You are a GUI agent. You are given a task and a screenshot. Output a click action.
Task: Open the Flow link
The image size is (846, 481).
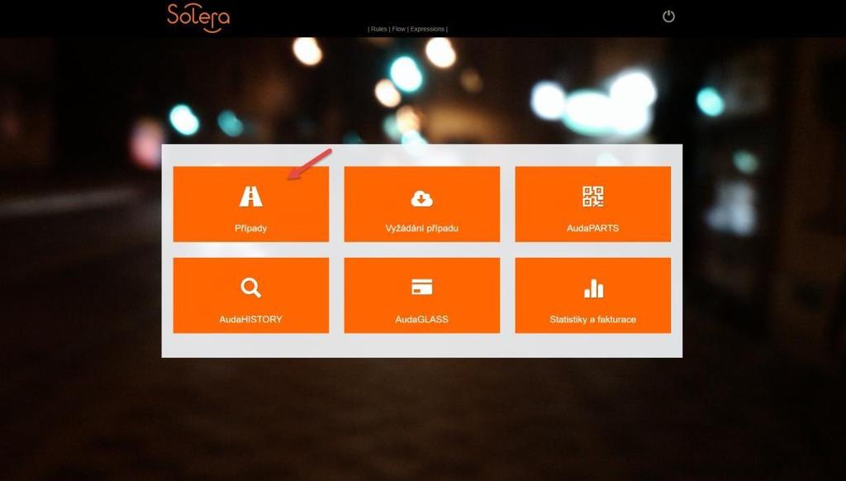399,29
